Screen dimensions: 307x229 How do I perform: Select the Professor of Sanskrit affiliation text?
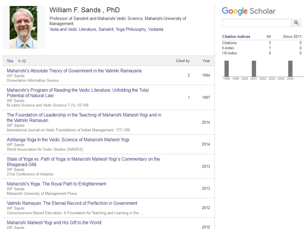coord(118,21)
